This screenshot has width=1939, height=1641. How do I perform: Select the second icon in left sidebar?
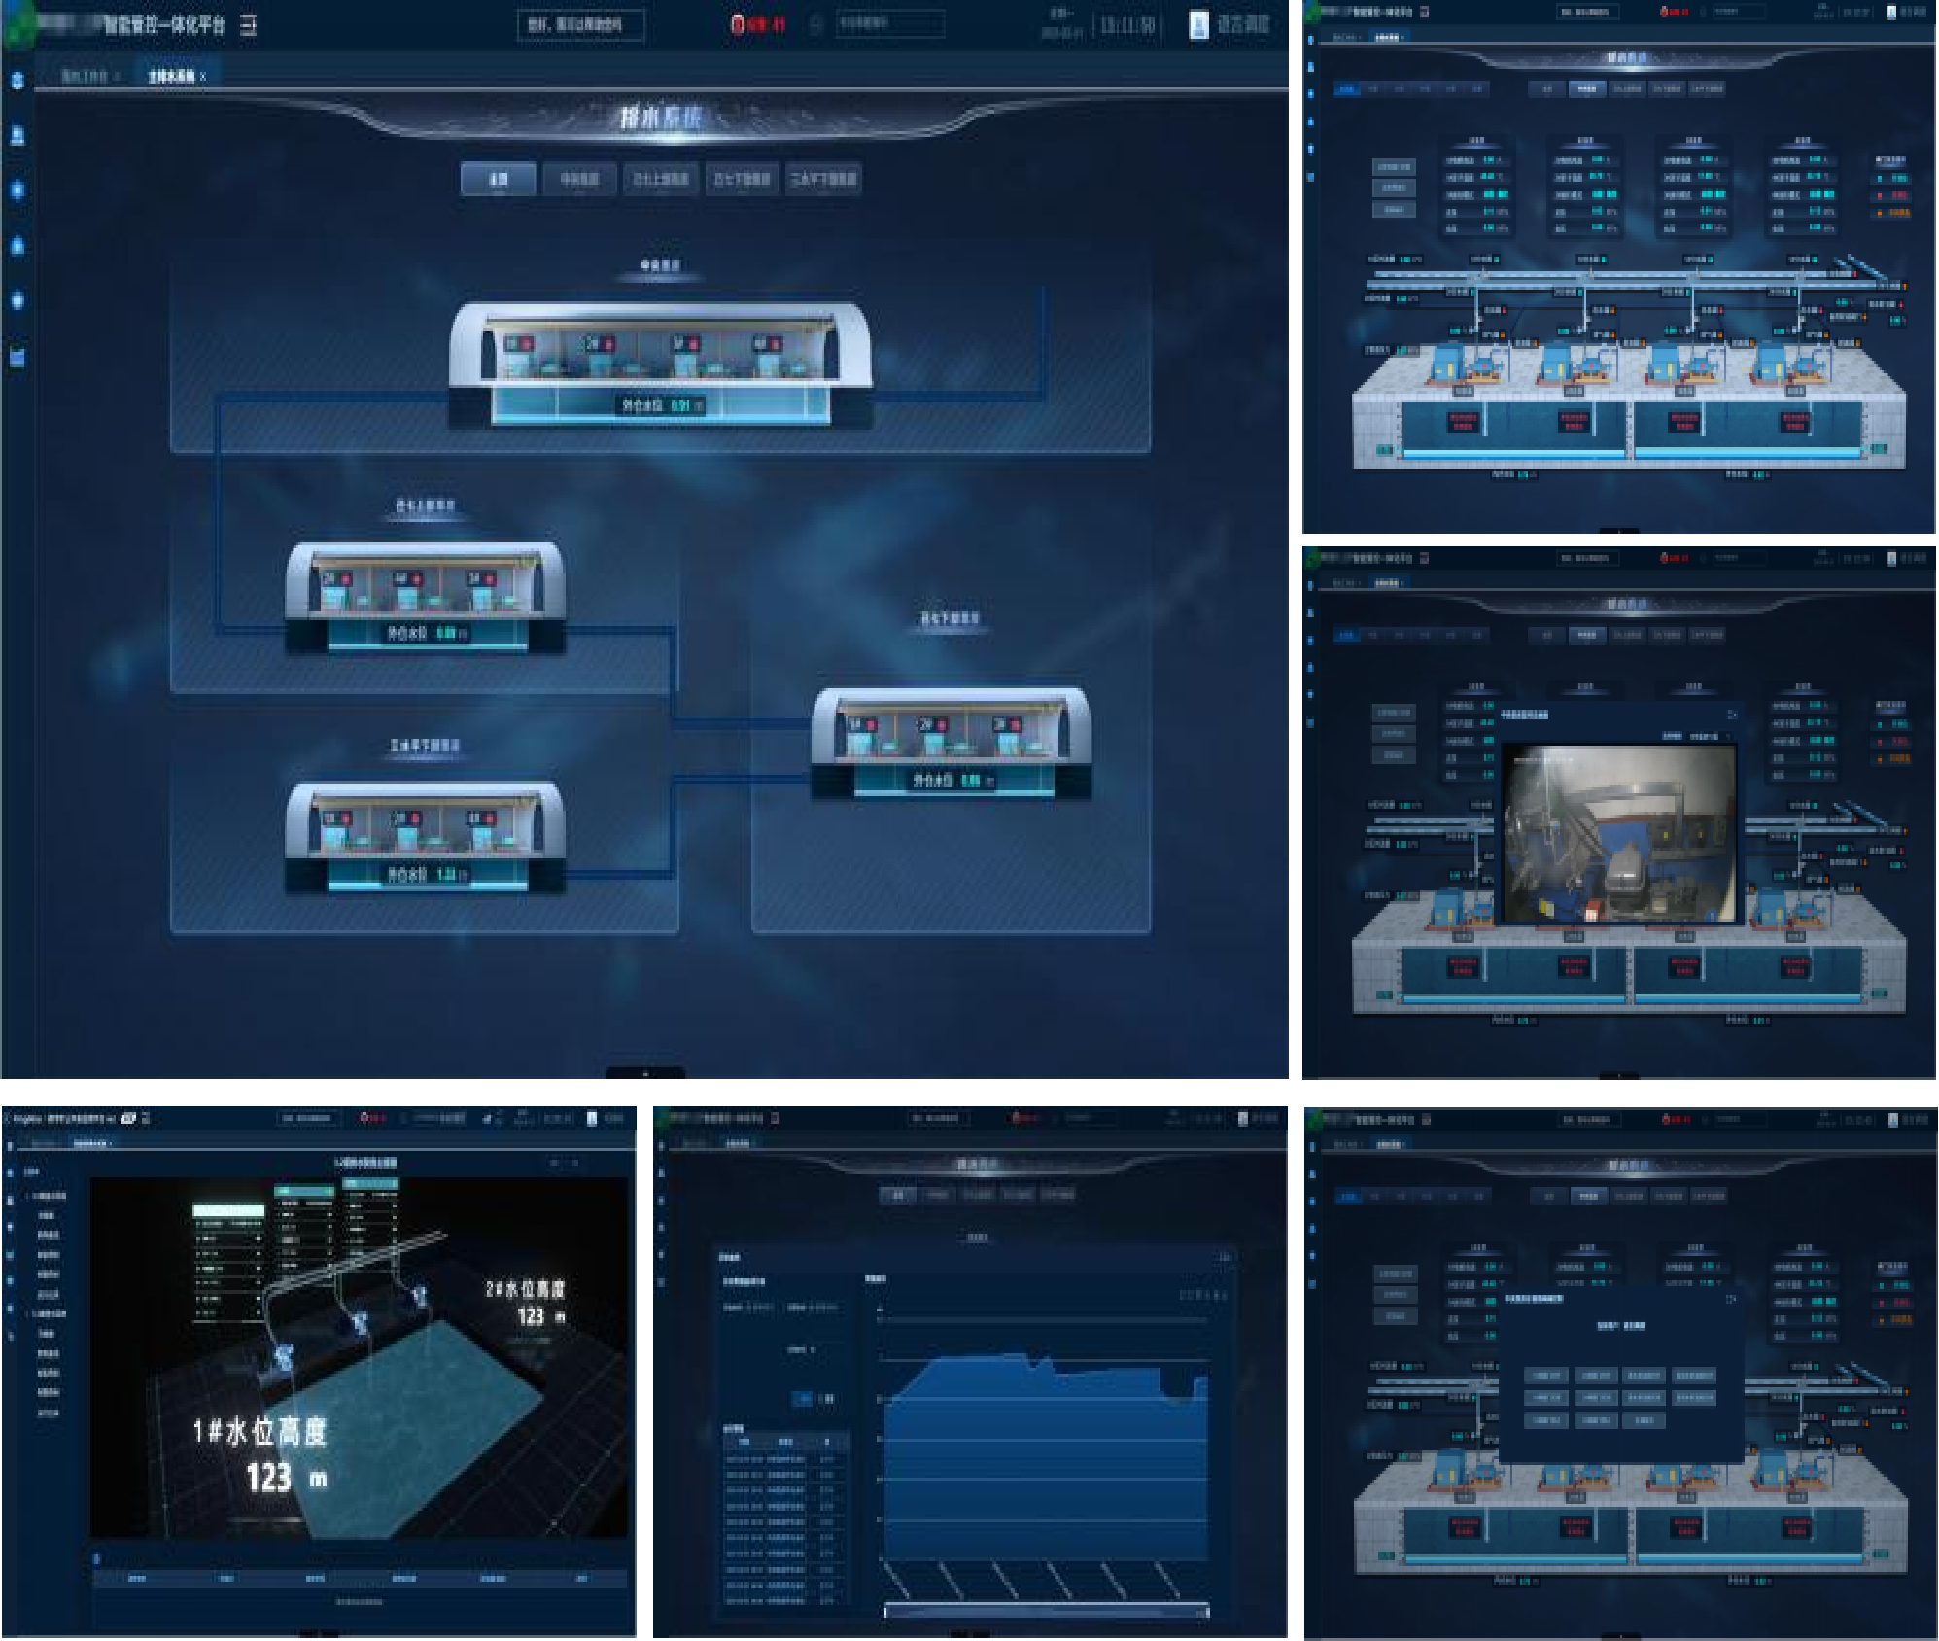17,135
